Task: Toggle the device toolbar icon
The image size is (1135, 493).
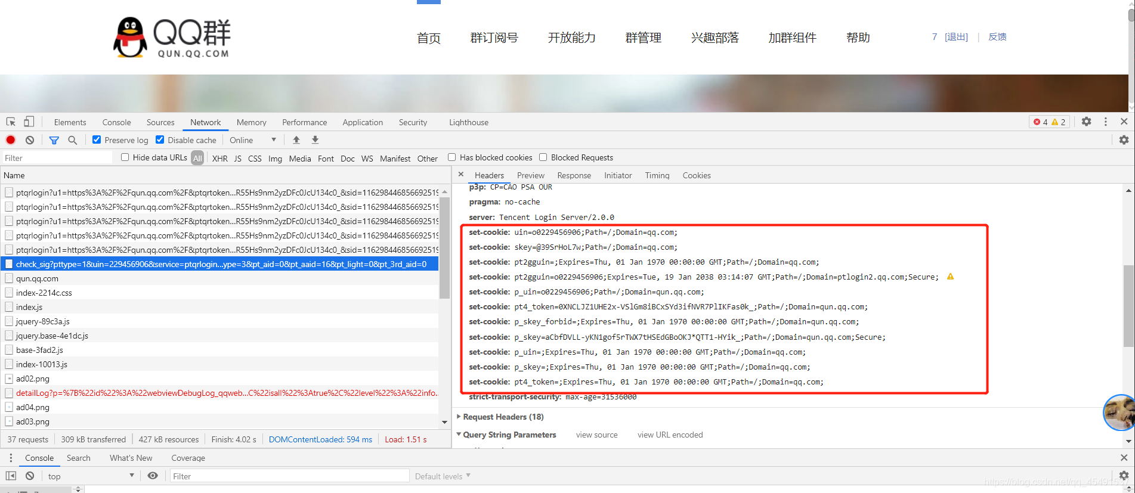Action: click(x=29, y=122)
